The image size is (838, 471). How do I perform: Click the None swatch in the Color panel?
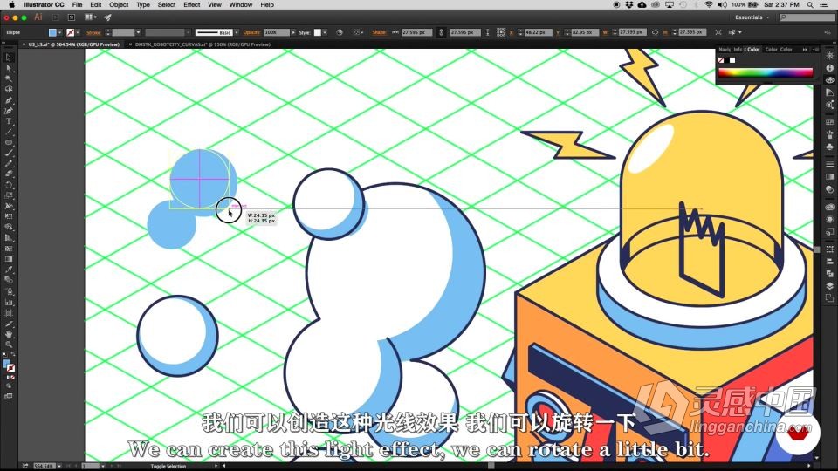point(722,60)
